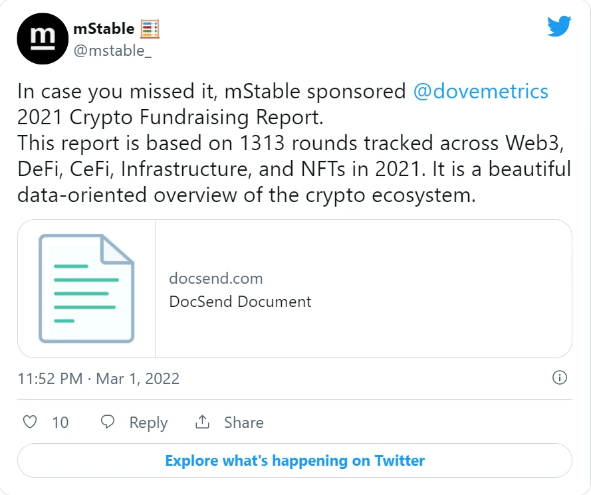Click the tweet body text
Screen dimensions: 591x495
[x=295, y=143]
